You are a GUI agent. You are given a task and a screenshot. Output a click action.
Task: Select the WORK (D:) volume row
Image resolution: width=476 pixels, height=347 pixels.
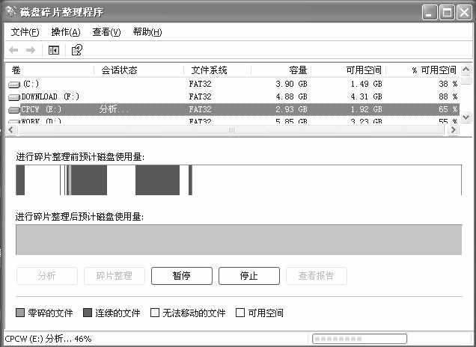pyautogui.click(x=233, y=120)
